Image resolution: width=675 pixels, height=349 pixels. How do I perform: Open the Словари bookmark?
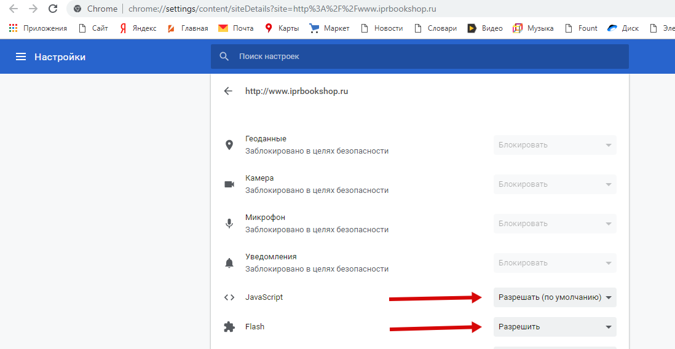coord(436,28)
